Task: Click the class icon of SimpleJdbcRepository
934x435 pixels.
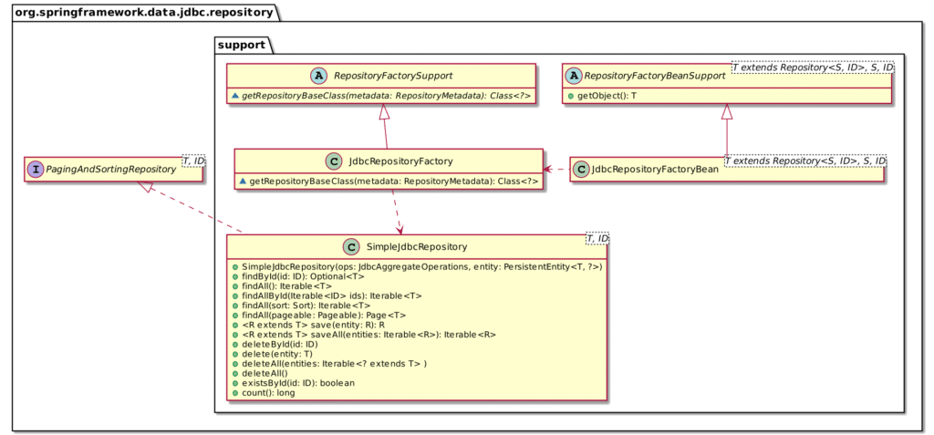Action: point(351,246)
